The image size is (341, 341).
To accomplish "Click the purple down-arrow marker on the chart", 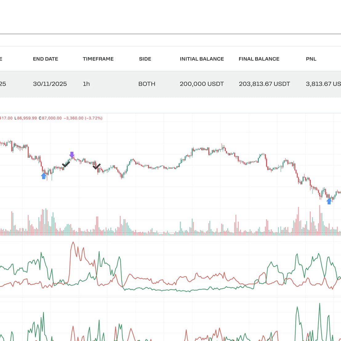I will [x=72, y=154].
